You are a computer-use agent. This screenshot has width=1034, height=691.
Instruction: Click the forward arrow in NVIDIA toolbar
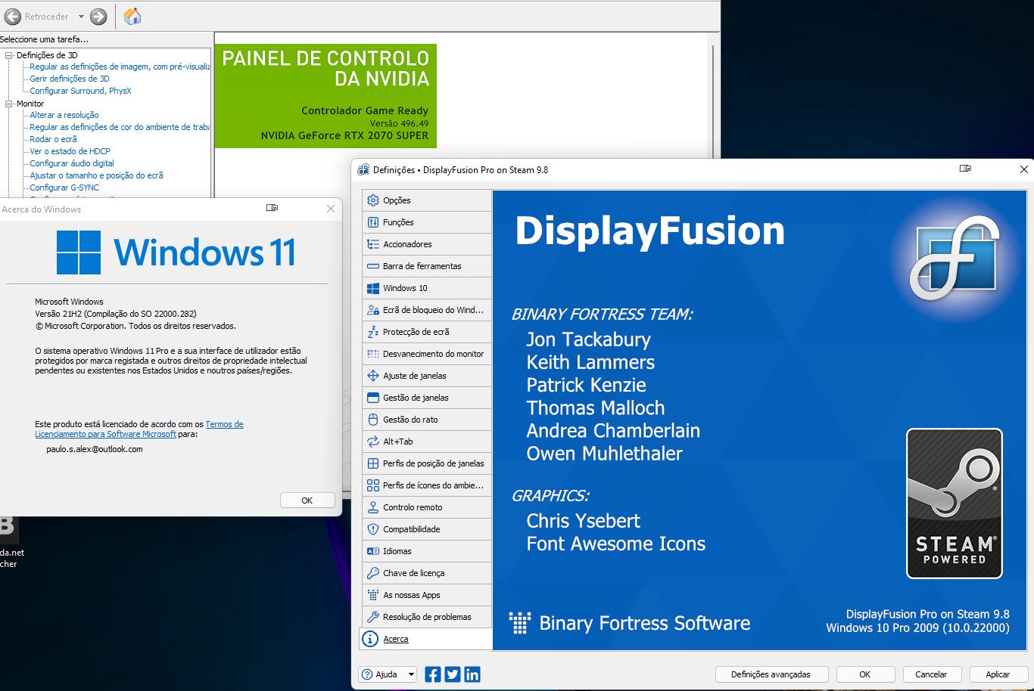tap(98, 17)
